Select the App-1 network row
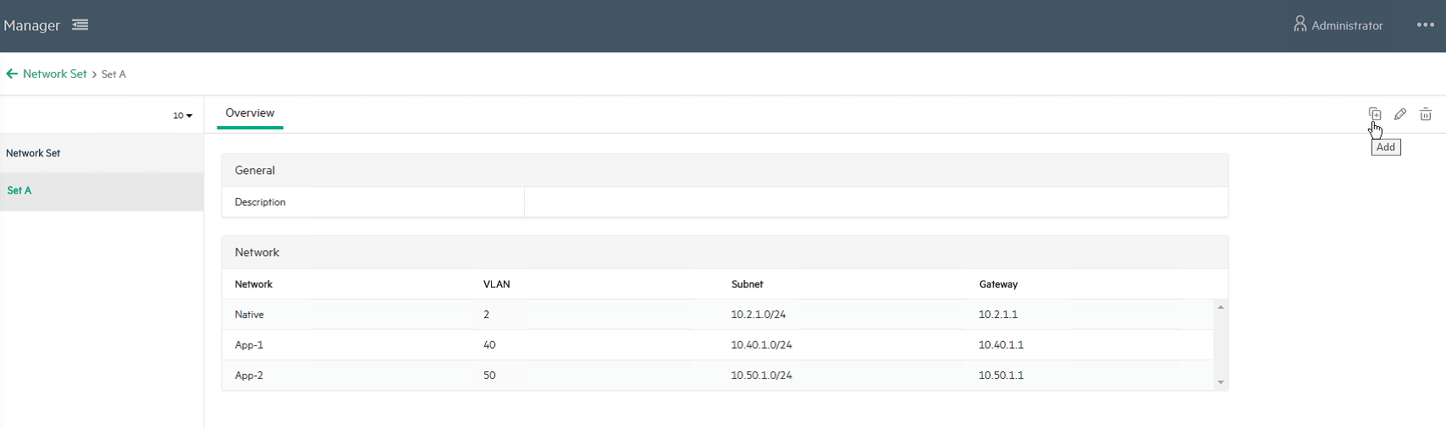The image size is (1446, 428). pos(250,345)
